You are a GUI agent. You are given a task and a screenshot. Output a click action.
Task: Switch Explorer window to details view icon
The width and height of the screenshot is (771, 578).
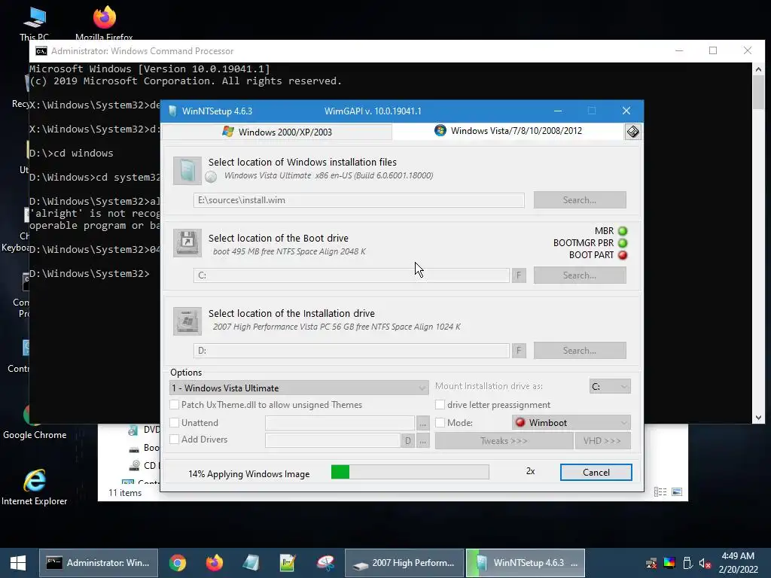coord(660,492)
